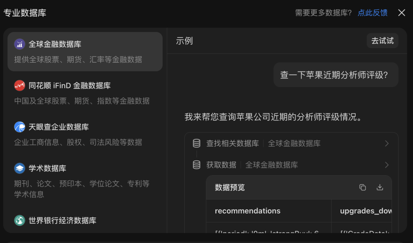This screenshot has height=243, width=413.
Task: Click the 去试试 button
Action: 382,41
